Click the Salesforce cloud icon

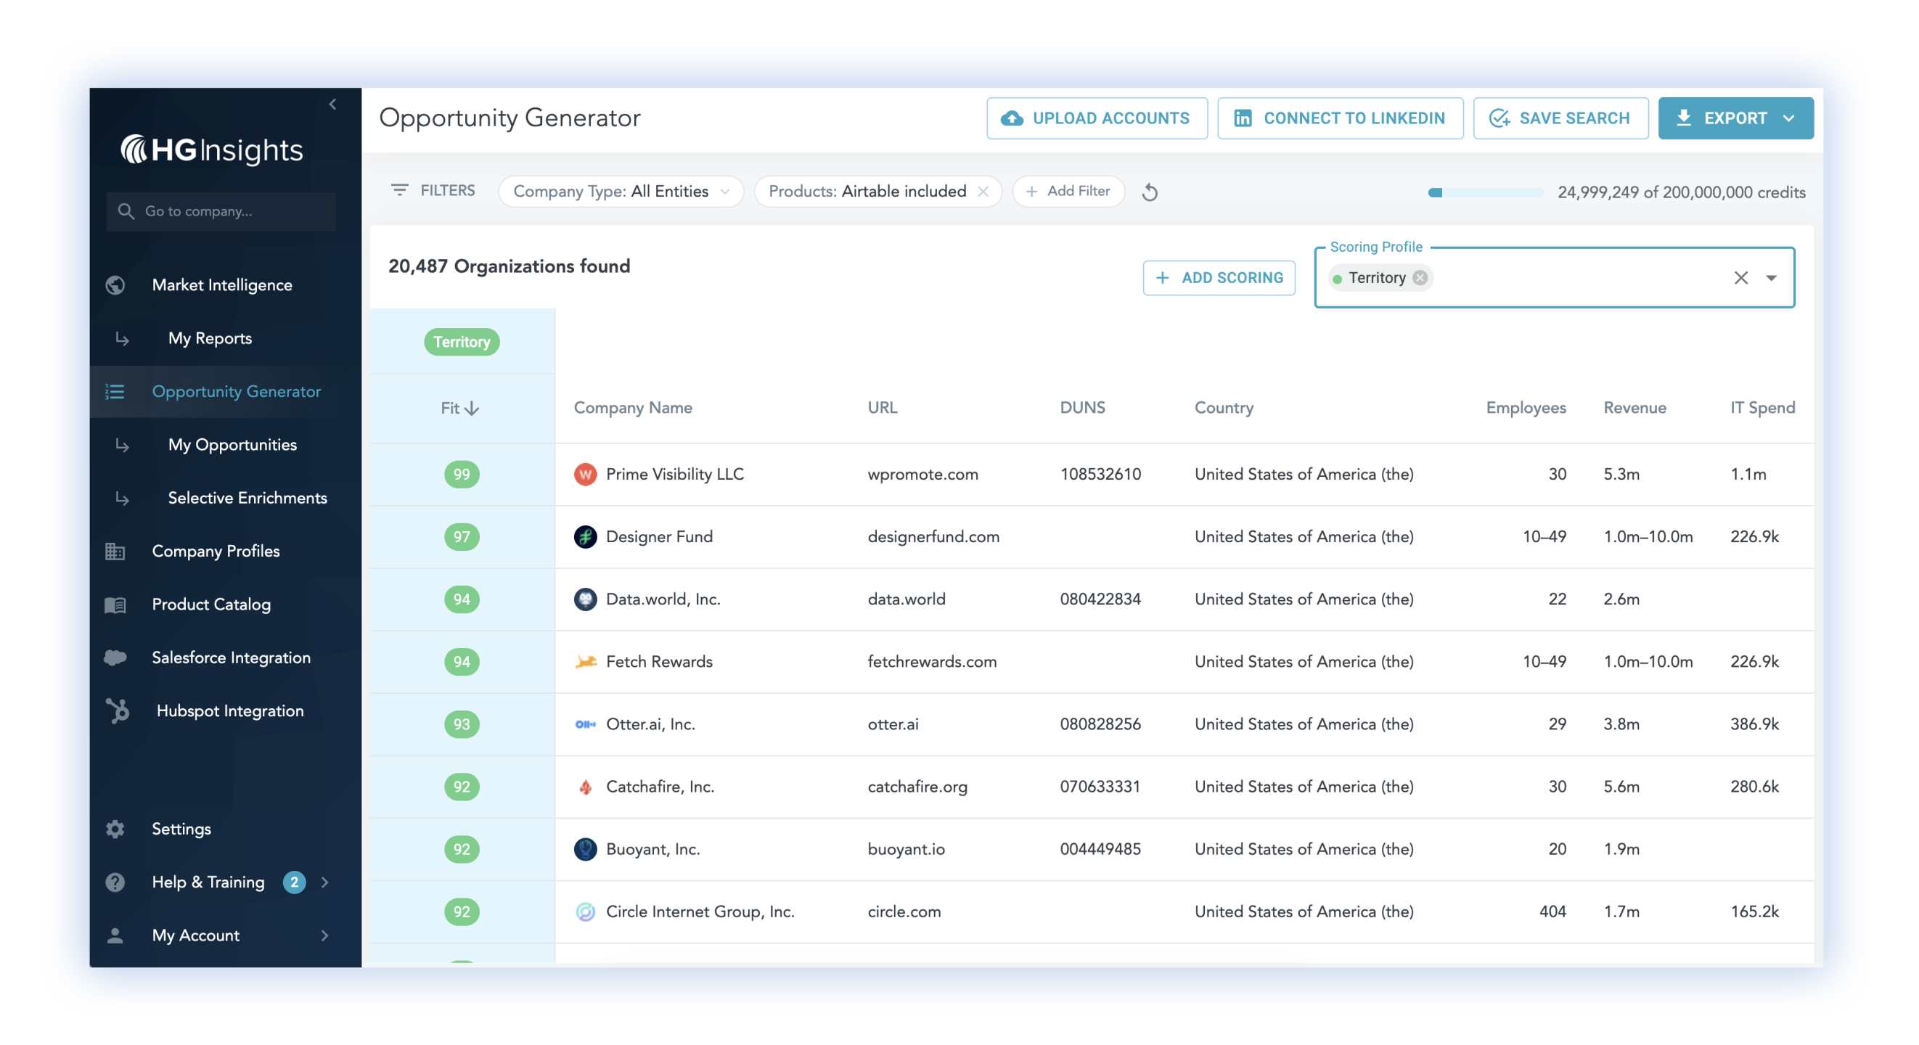pos(115,657)
